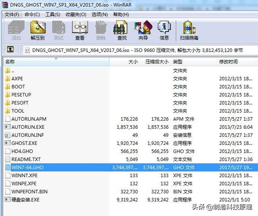This screenshot has height=216, width=258.
Task: Click the 文本文档 type cell
Action: 182,159
